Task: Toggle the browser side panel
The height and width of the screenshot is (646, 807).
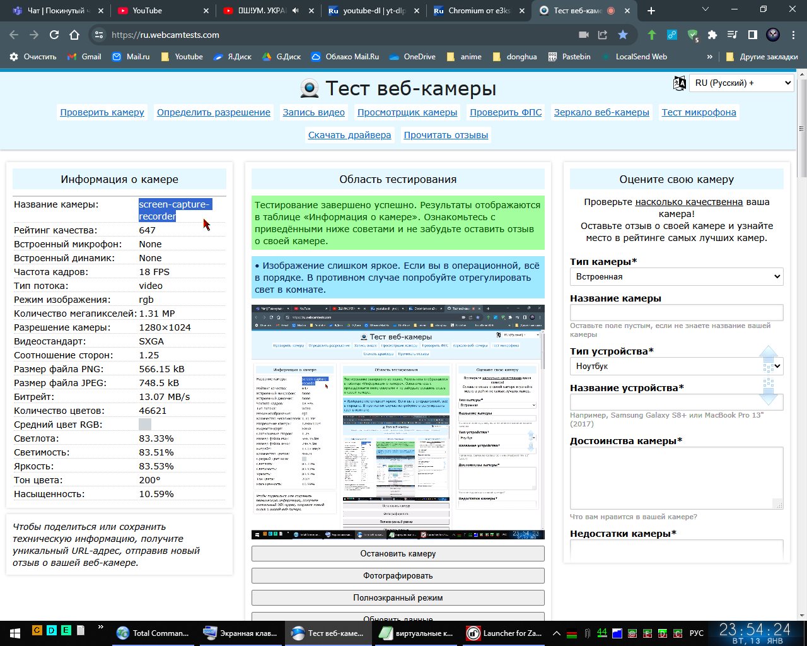Action: point(752,35)
